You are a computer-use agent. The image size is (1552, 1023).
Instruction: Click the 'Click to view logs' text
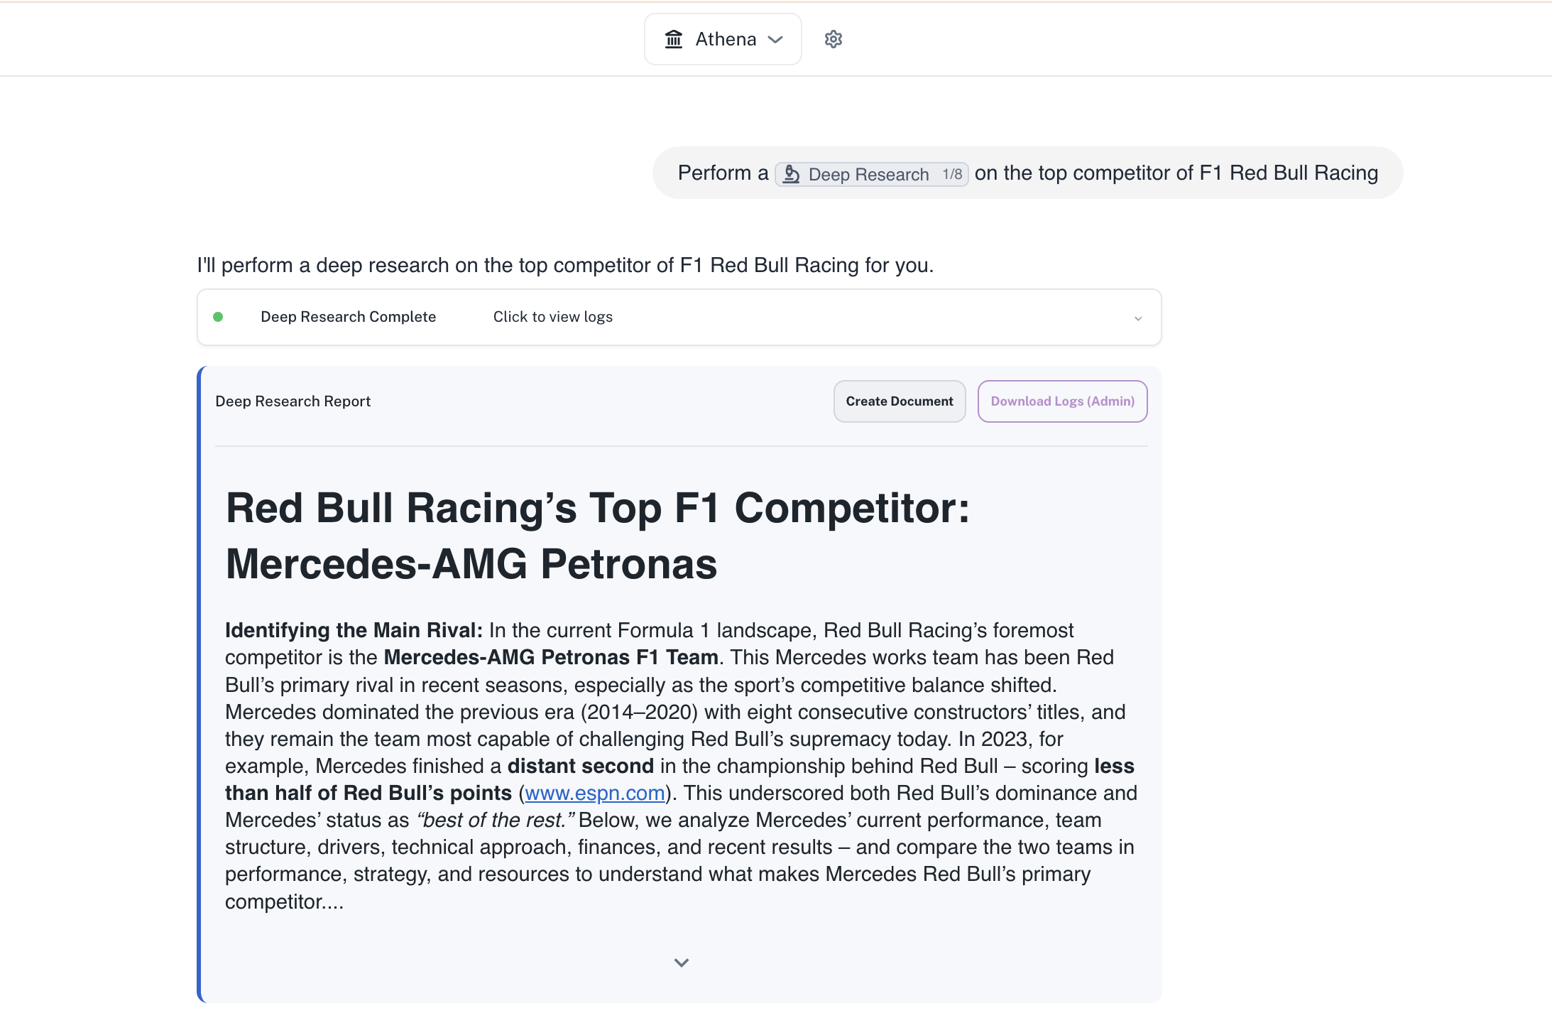pos(552,317)
